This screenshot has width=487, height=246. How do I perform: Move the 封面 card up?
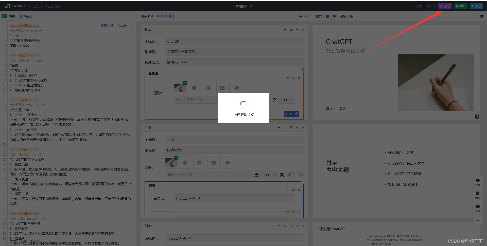point(279,29)
